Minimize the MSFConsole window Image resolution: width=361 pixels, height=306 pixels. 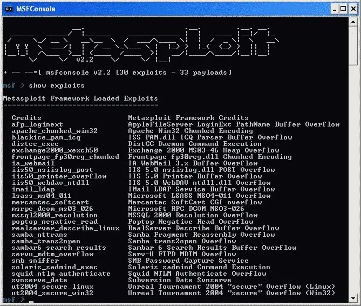[335, 9]
